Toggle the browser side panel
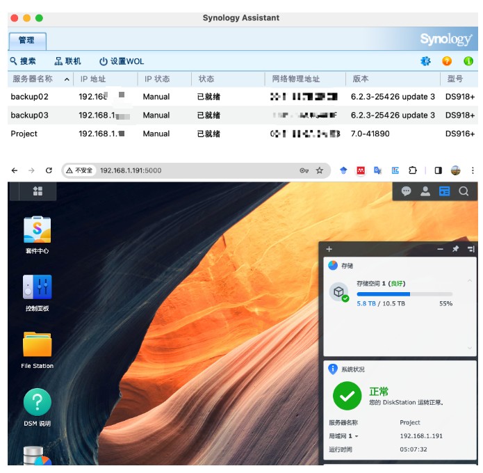The image size is (483, 473). click(438, 170)
